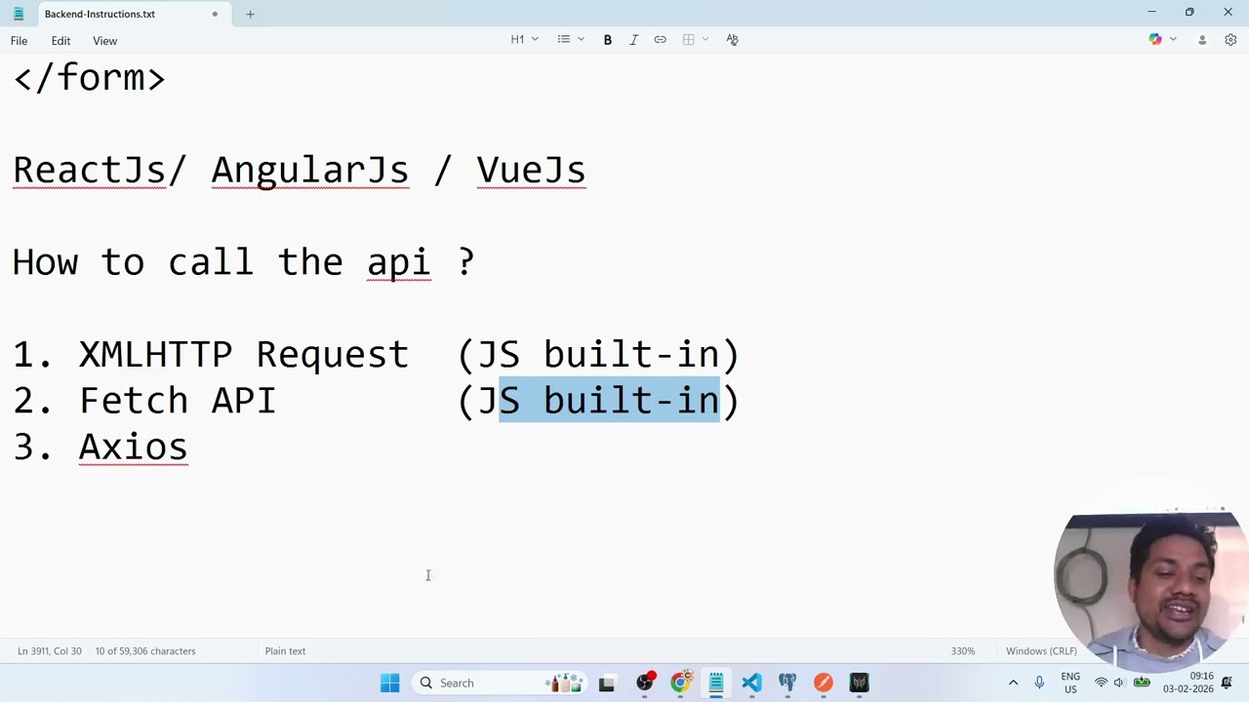The image size is (1249, 702).
Task: Click ENG US language indicator
Action: click(x=1070, y=682)
